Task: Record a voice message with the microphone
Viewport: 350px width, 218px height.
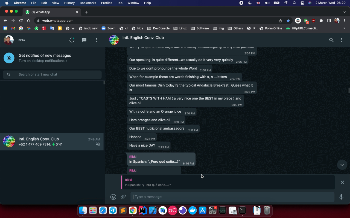Action: [x=341, y=197]
